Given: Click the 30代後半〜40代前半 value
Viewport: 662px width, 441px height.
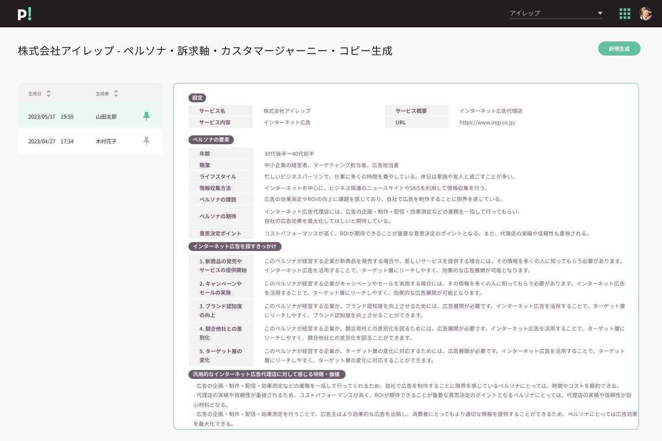Looking at the screenshot, I should point(289,154).
